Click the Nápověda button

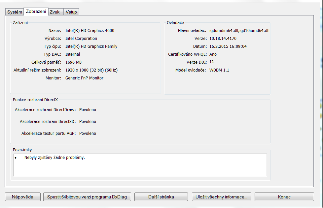(23, 197)
